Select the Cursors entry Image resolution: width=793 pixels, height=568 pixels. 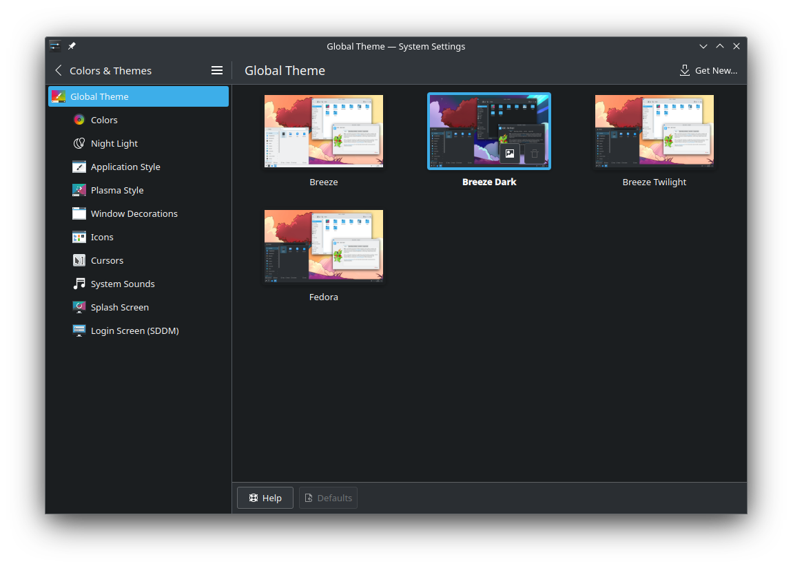pos(138,260)
